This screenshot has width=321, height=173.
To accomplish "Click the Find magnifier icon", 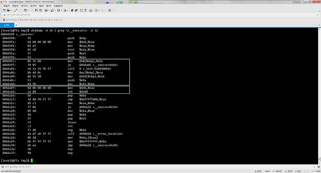I will coord(41,10).
